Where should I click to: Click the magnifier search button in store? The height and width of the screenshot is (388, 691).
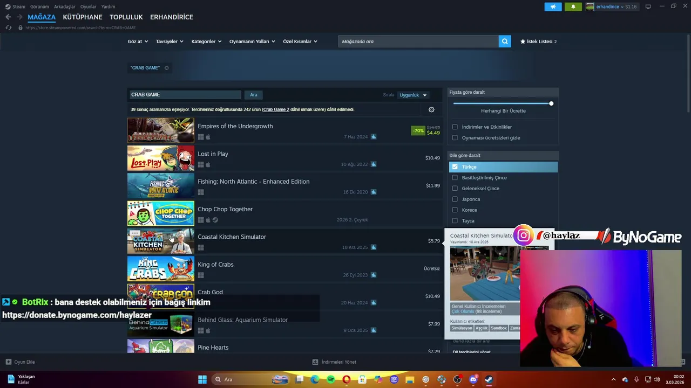[505, 41]
